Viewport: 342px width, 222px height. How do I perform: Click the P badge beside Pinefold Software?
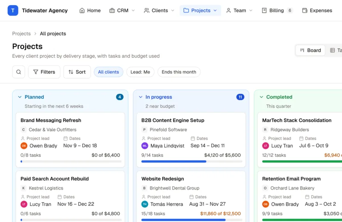tap(144, 130)
